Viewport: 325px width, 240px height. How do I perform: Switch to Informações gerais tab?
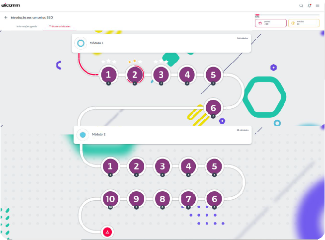tap(27, 26)
